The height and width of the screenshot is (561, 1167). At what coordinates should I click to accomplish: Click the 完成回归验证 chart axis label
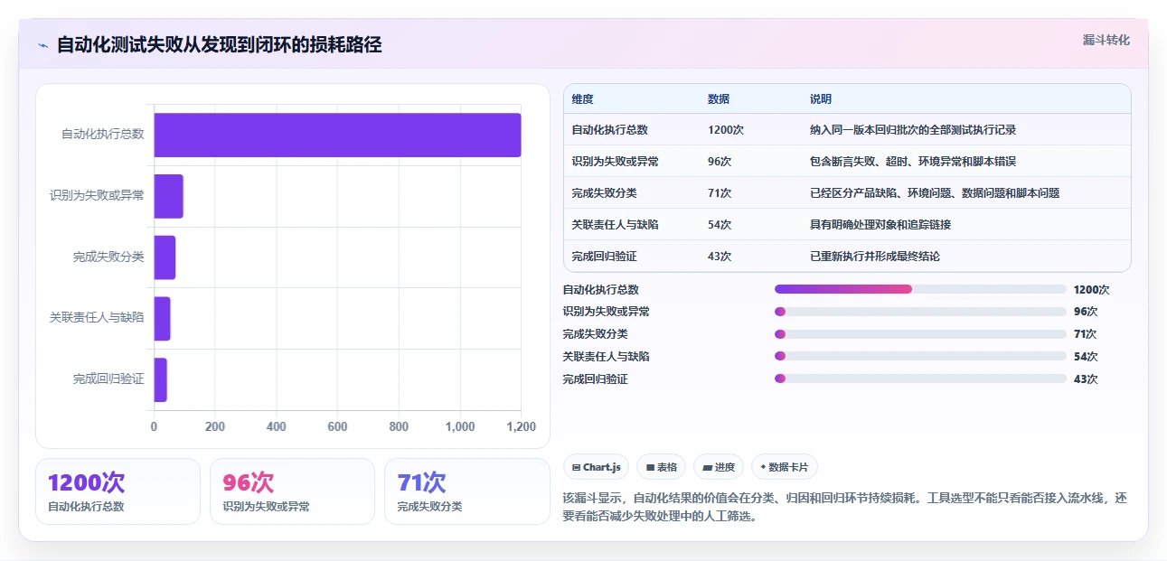click(x=108, y=379)
